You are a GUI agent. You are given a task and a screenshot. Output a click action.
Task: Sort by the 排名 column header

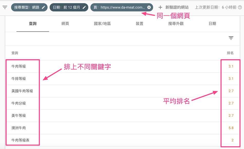coord(230,53)
